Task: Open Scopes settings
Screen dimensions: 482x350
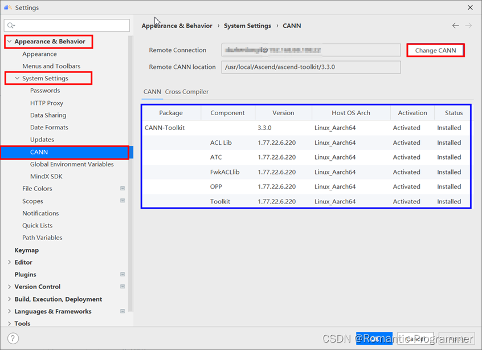Action: click(32, 201)
